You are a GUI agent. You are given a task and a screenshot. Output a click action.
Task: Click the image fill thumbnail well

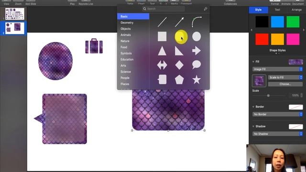(259, 81)
